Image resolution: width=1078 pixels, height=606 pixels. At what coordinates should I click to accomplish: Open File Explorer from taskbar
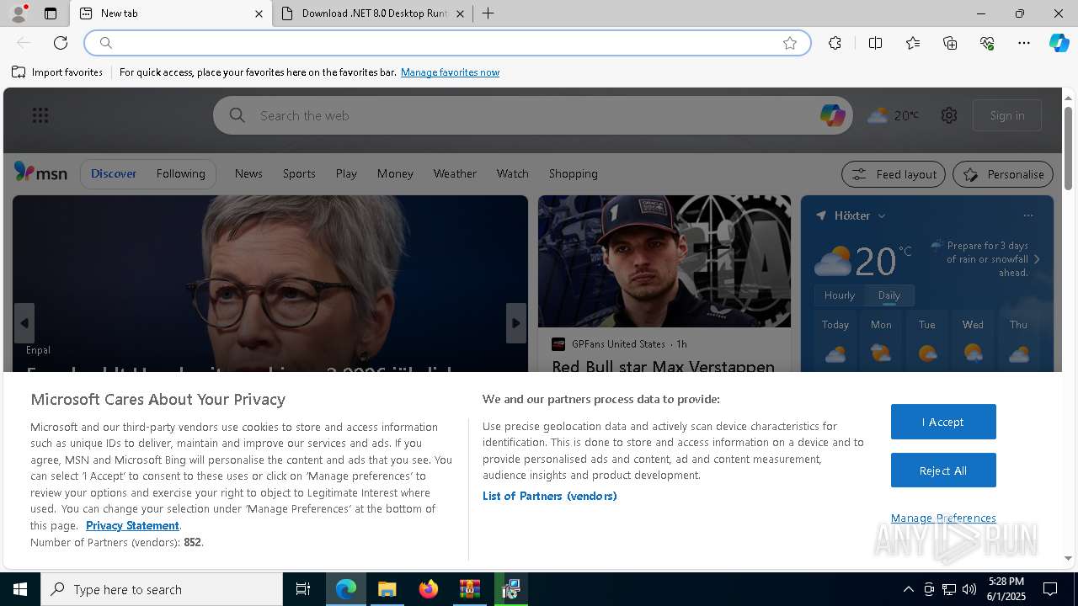click(387, 589)
